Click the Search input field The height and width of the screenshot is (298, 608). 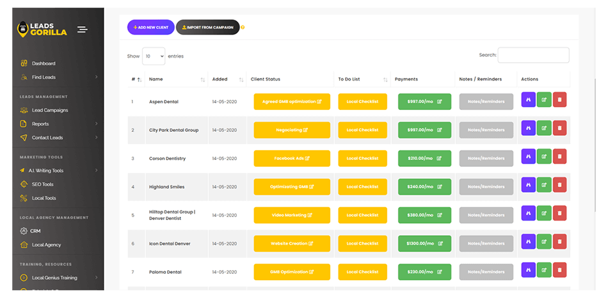pos(534,55)
